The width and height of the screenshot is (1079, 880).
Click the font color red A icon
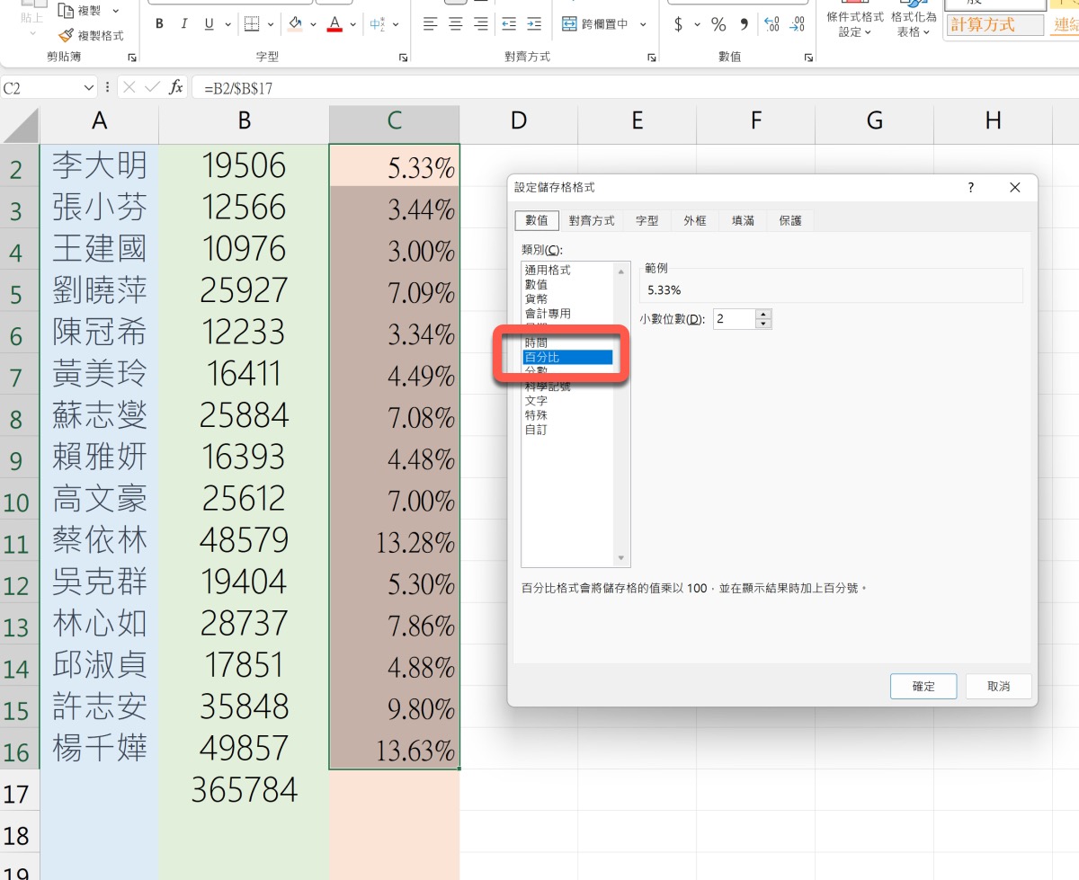[x=335, y=24]
